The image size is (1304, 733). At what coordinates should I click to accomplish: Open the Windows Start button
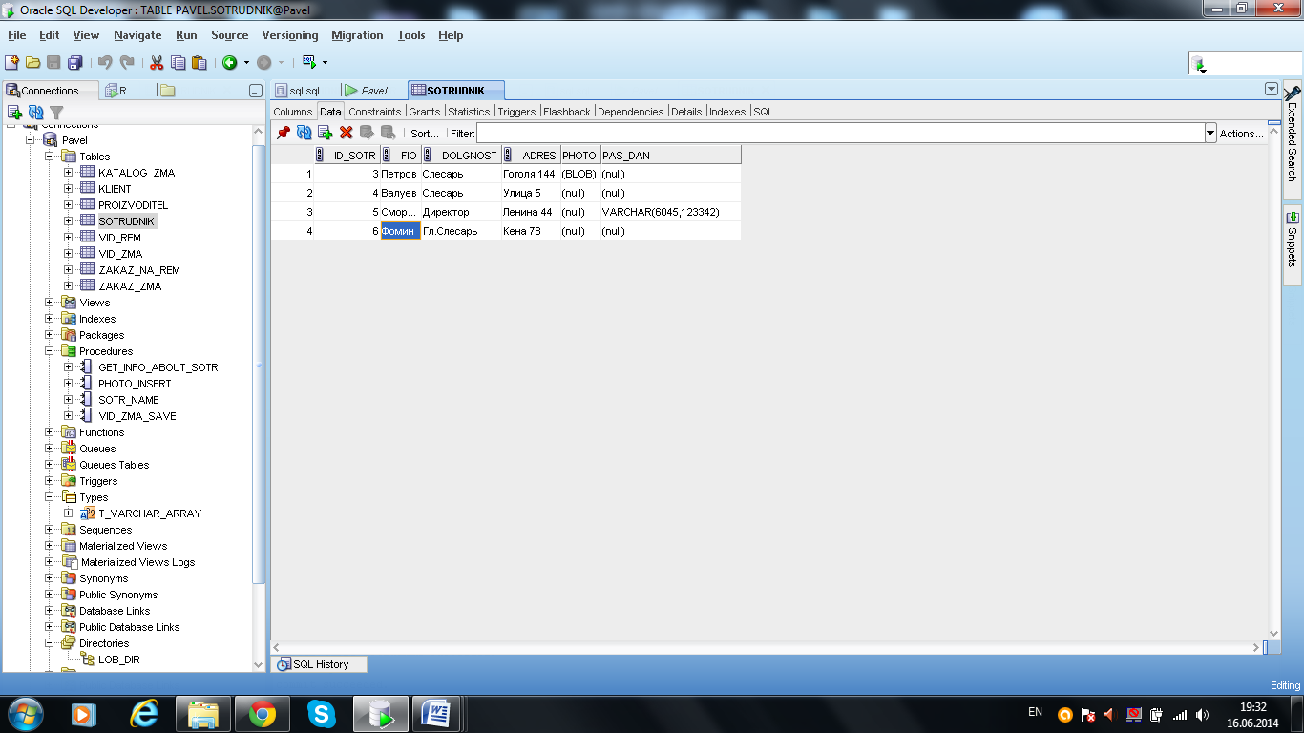[25, 713]
